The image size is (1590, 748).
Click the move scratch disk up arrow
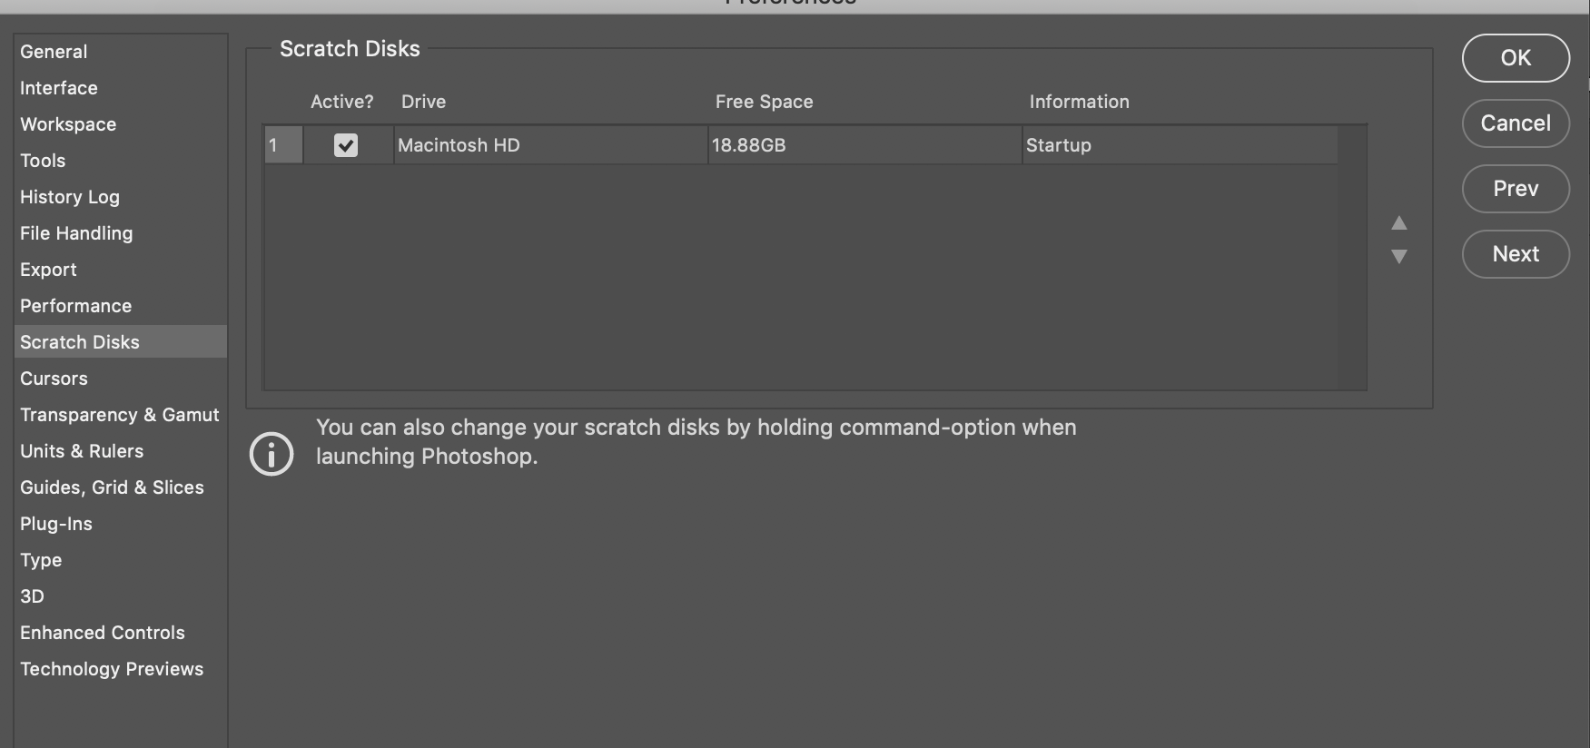tap(1399, 223)
